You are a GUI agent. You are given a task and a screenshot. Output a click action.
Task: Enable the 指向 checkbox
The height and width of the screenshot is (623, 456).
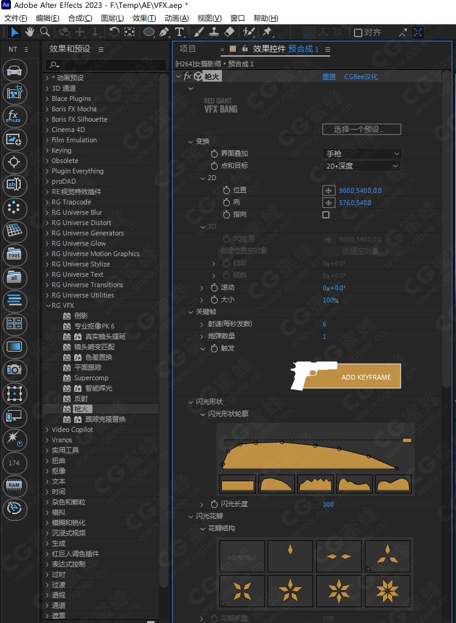coord(326,215)
